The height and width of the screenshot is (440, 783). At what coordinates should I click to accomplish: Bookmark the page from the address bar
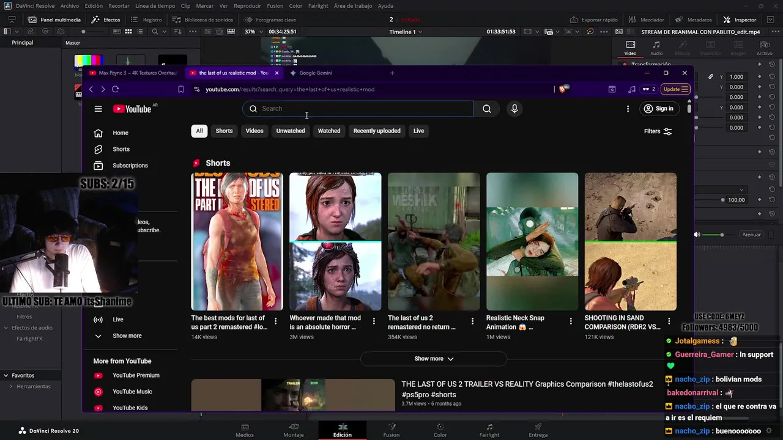pyautogui.click(x=181, y=89)
